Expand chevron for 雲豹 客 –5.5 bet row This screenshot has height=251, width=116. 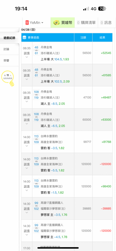click(x=27, y=168)
